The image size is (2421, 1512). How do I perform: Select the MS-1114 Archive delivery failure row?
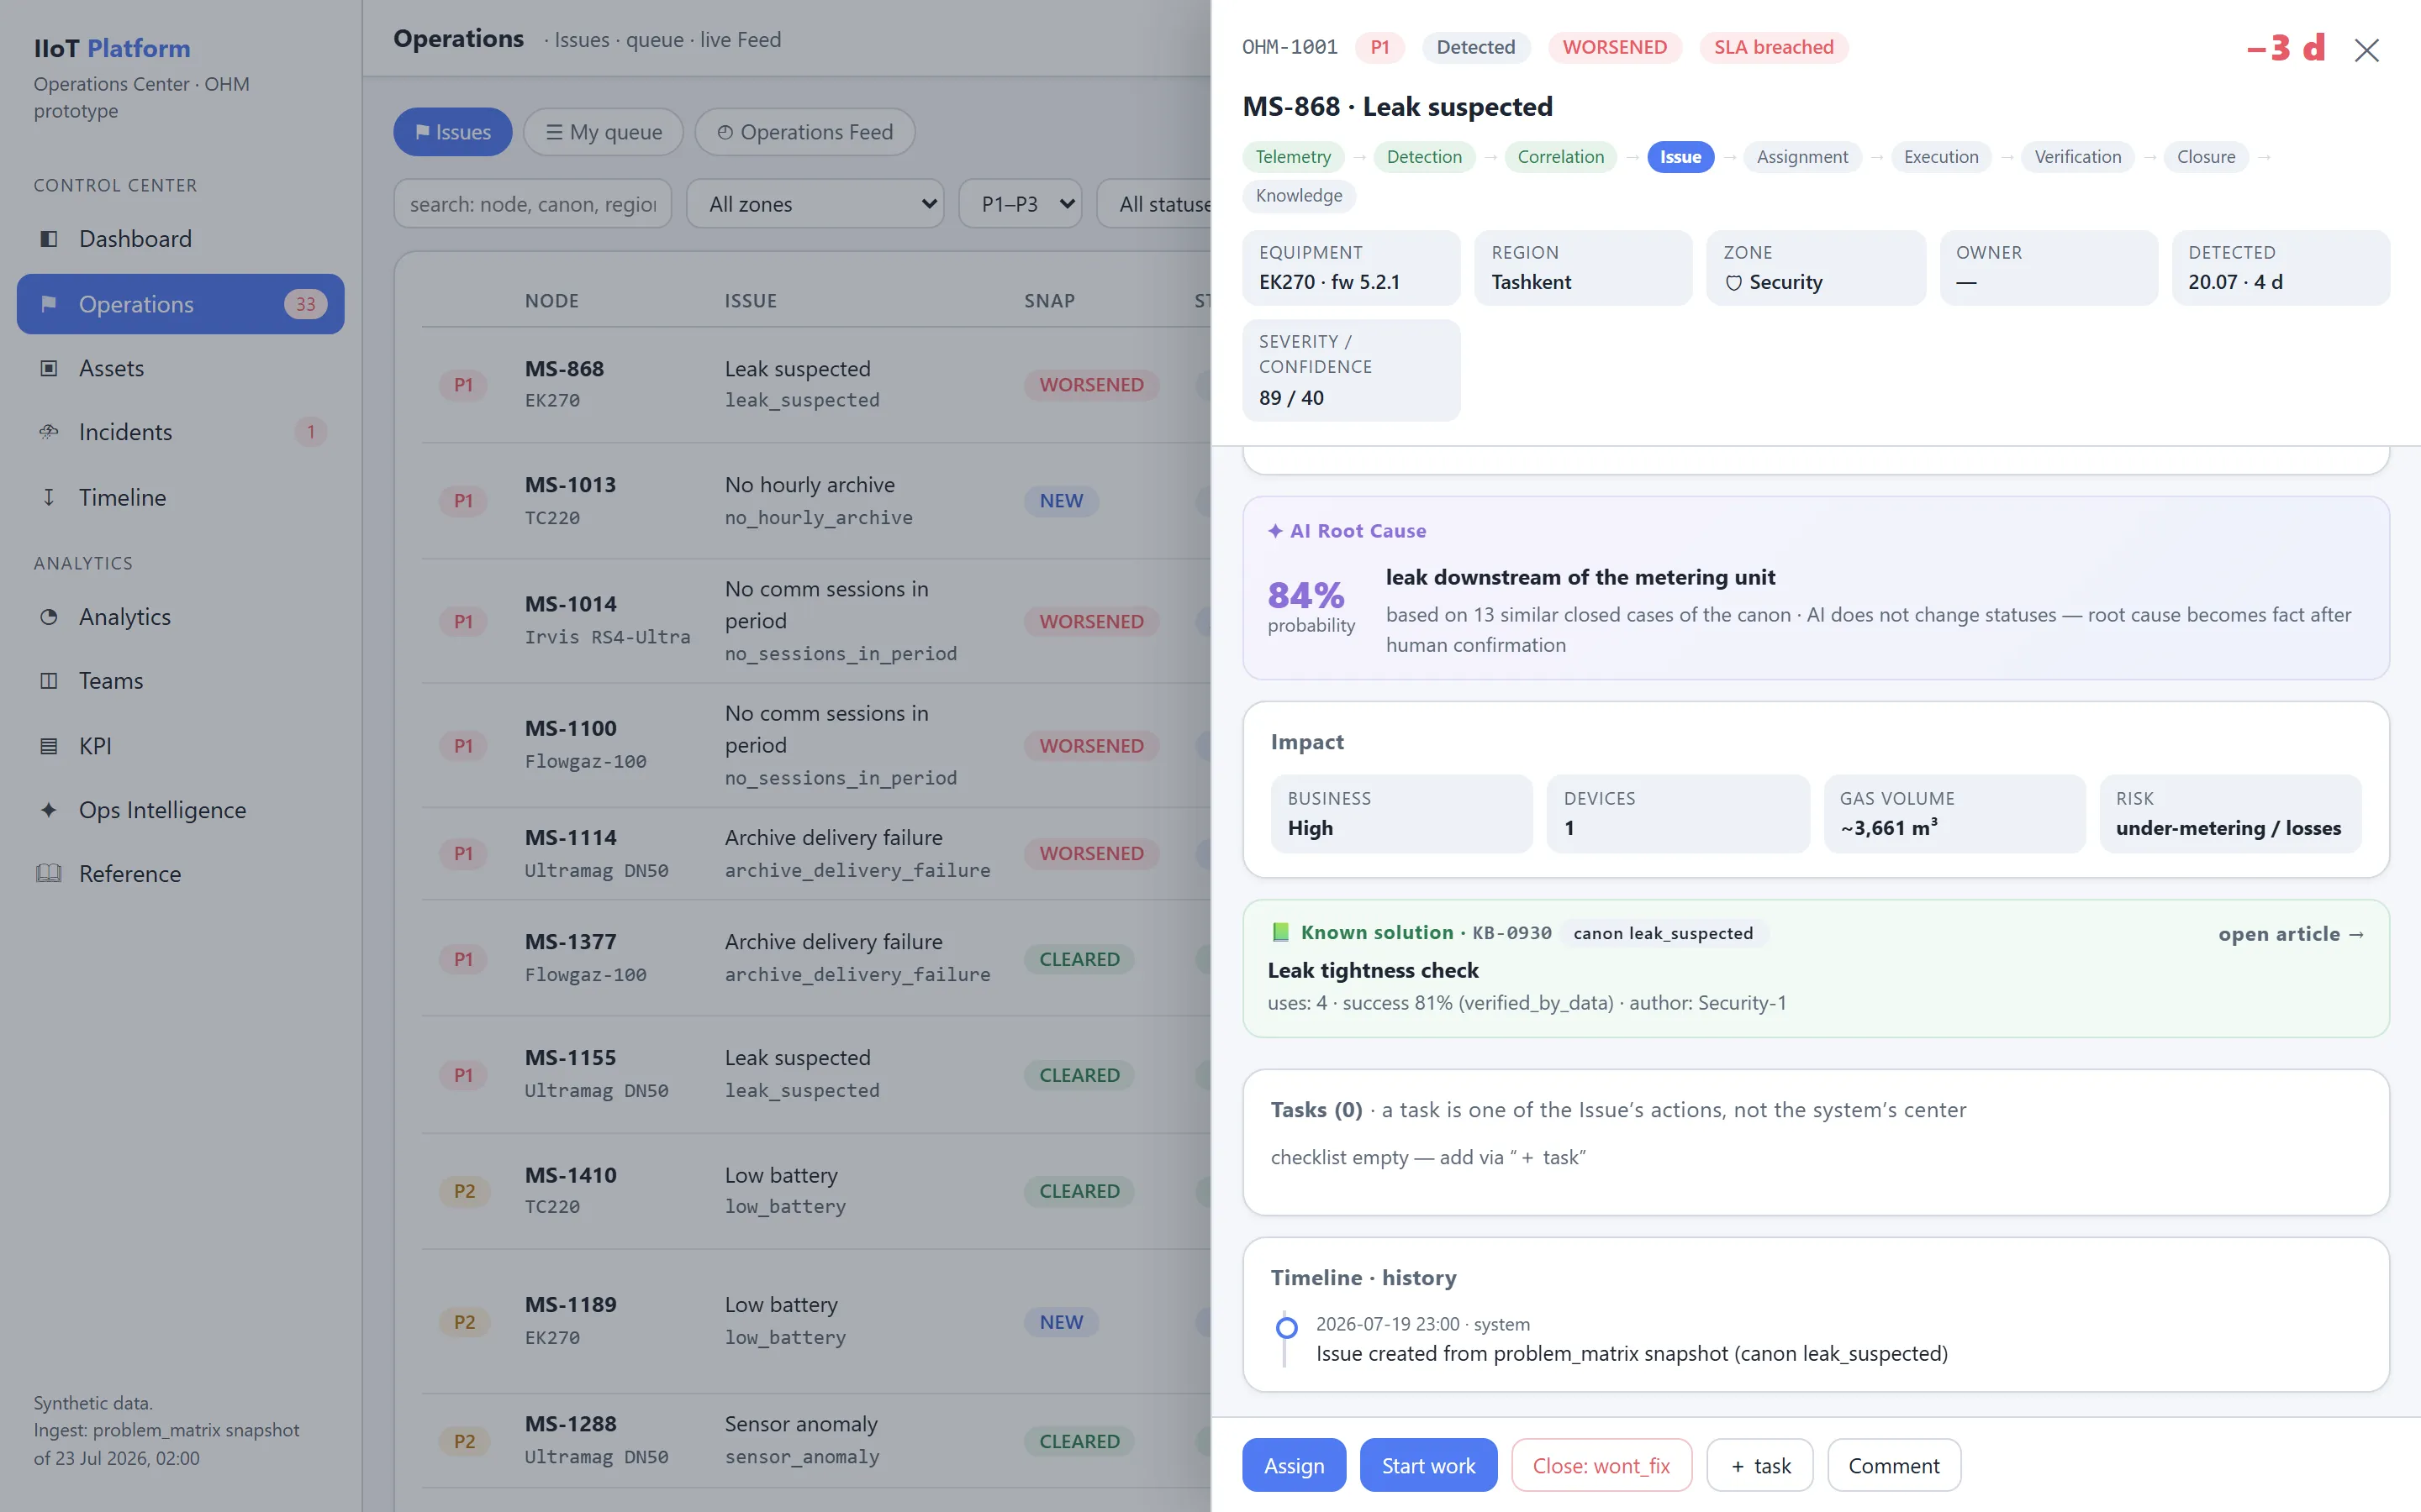point(815,853)
